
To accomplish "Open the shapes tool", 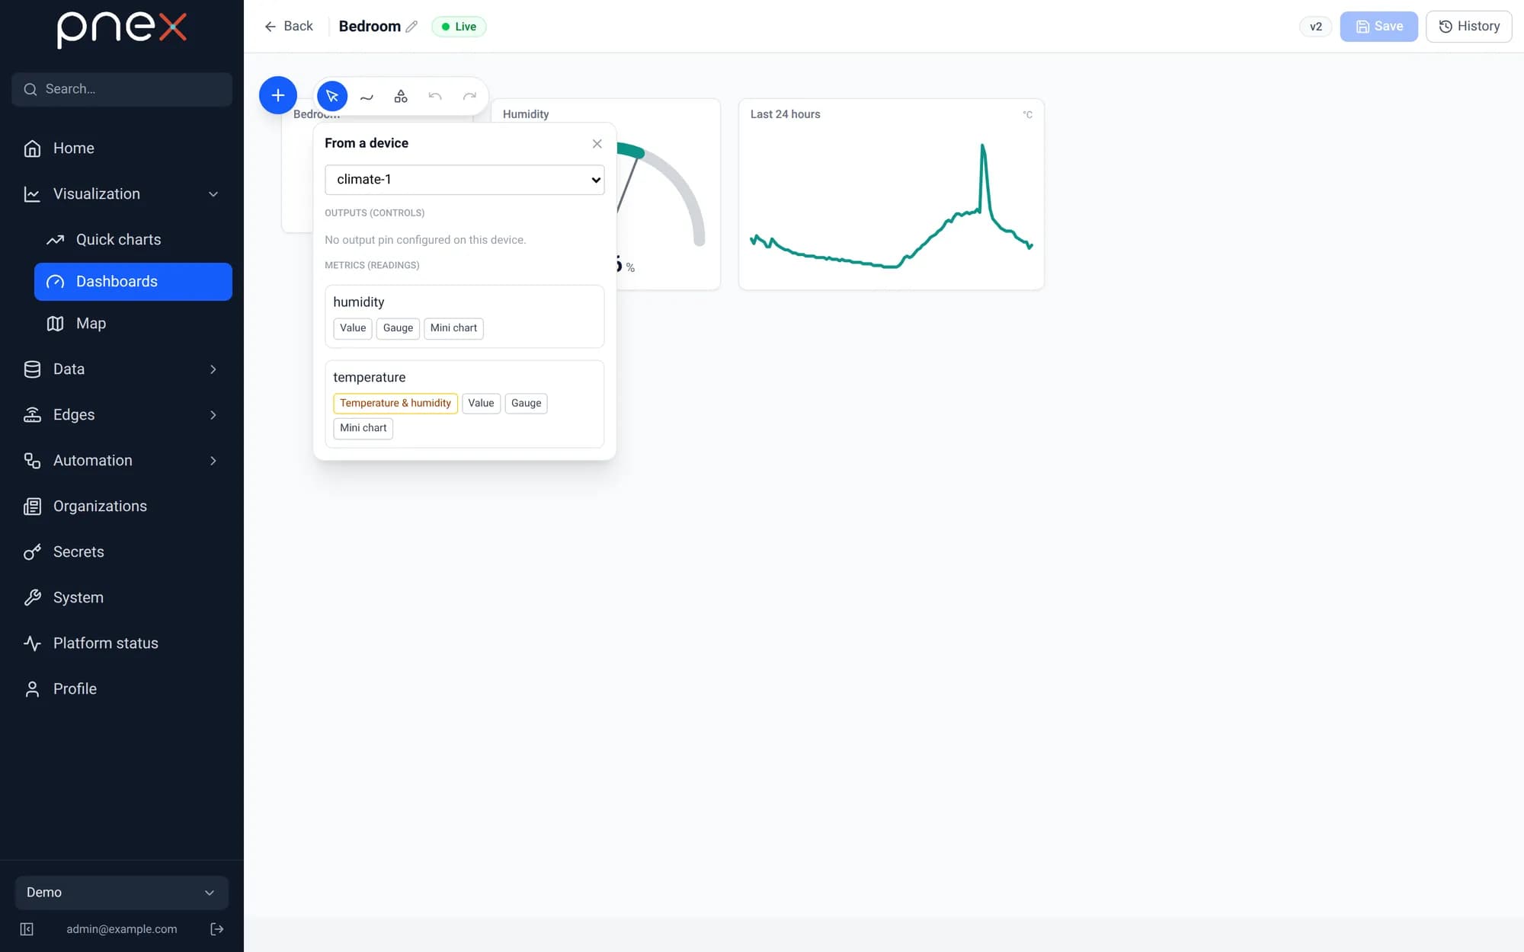I will (x=401, y=96).
